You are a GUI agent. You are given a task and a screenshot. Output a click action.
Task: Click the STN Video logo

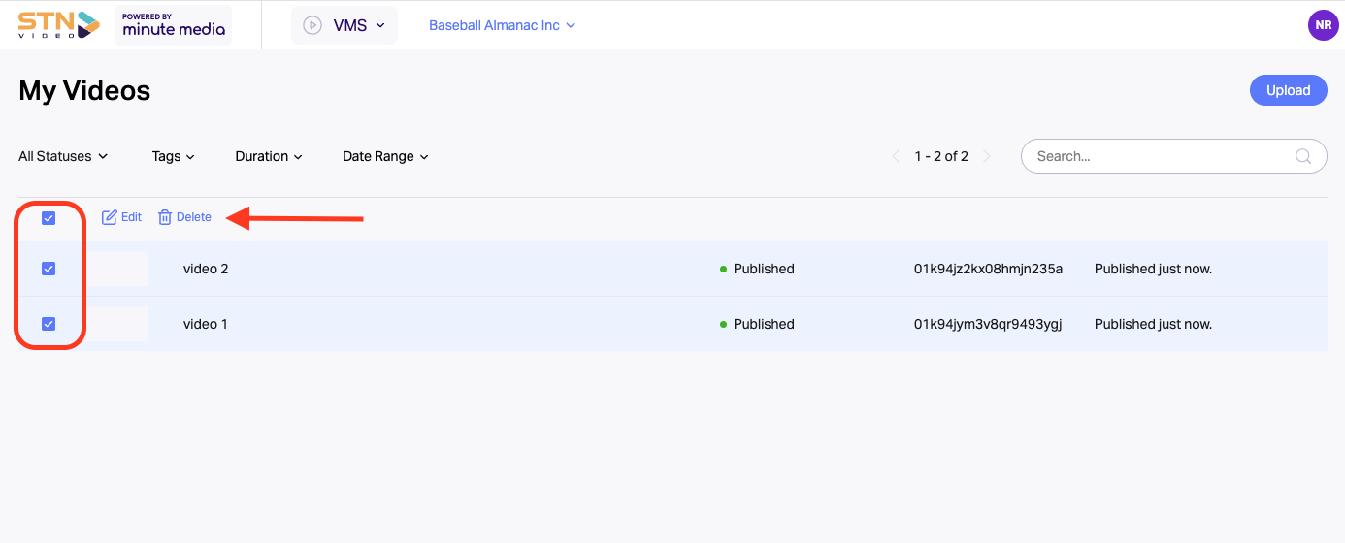59,25
